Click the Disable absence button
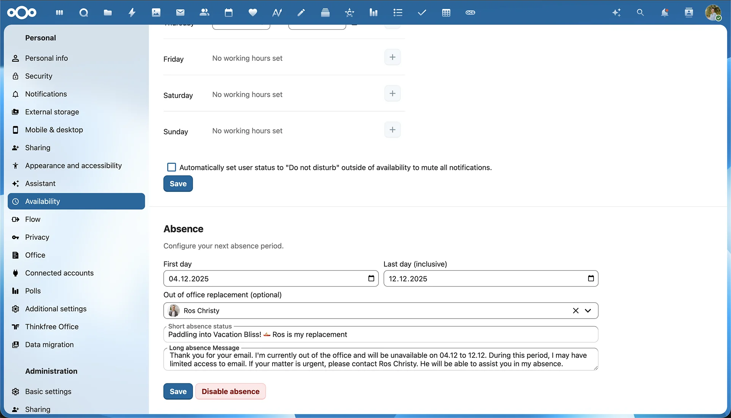This screenshot has height=418, width=731. click(230, 391)
